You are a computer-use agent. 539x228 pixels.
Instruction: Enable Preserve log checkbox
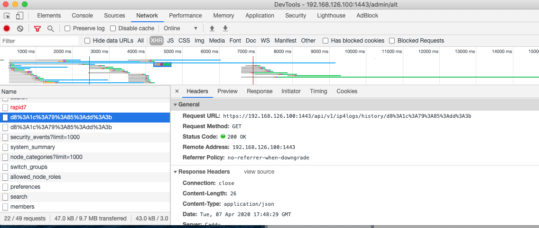tap(67, 28)
